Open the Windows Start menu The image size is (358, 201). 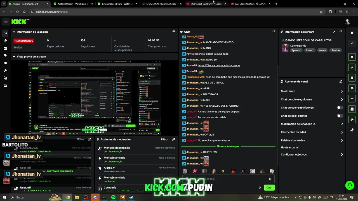(4, 197)
